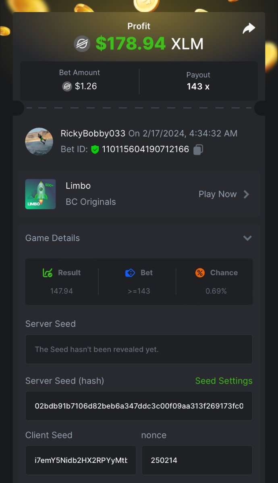Click the RickyBobby033 username
Screen dimensions: 278x483
click(93, 133)
